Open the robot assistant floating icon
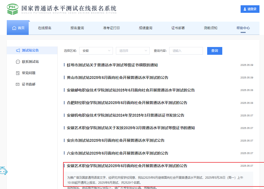 point(4,171)
